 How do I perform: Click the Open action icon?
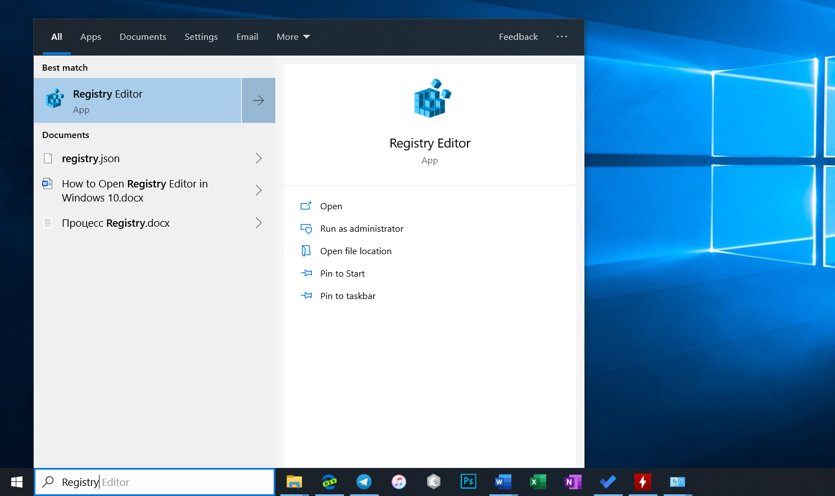306,206
